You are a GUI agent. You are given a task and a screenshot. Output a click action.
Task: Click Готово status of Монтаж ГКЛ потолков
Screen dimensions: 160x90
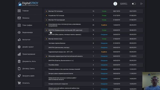(104, 11)
